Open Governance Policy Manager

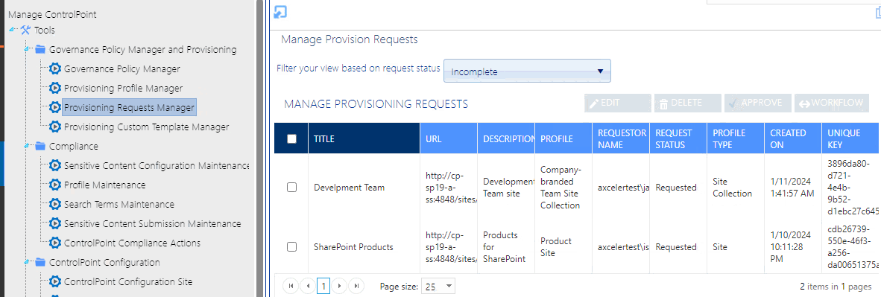point(122,69)
